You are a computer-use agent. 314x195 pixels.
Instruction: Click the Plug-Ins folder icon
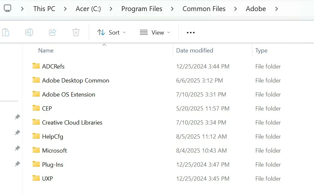[x=36, y=164]
